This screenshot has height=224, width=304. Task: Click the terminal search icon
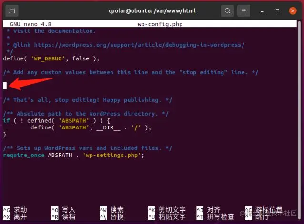click(227, 10)
